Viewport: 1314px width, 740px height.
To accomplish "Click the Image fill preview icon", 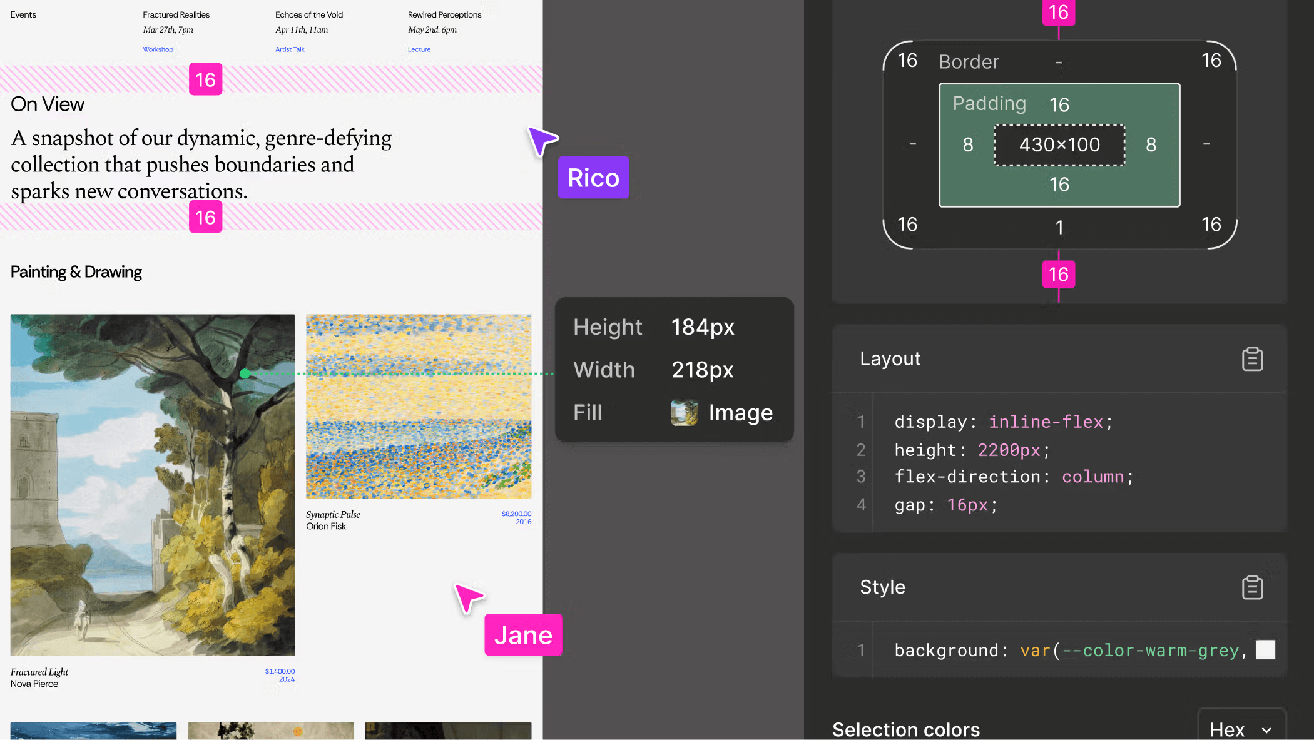I will click(684, 412).
